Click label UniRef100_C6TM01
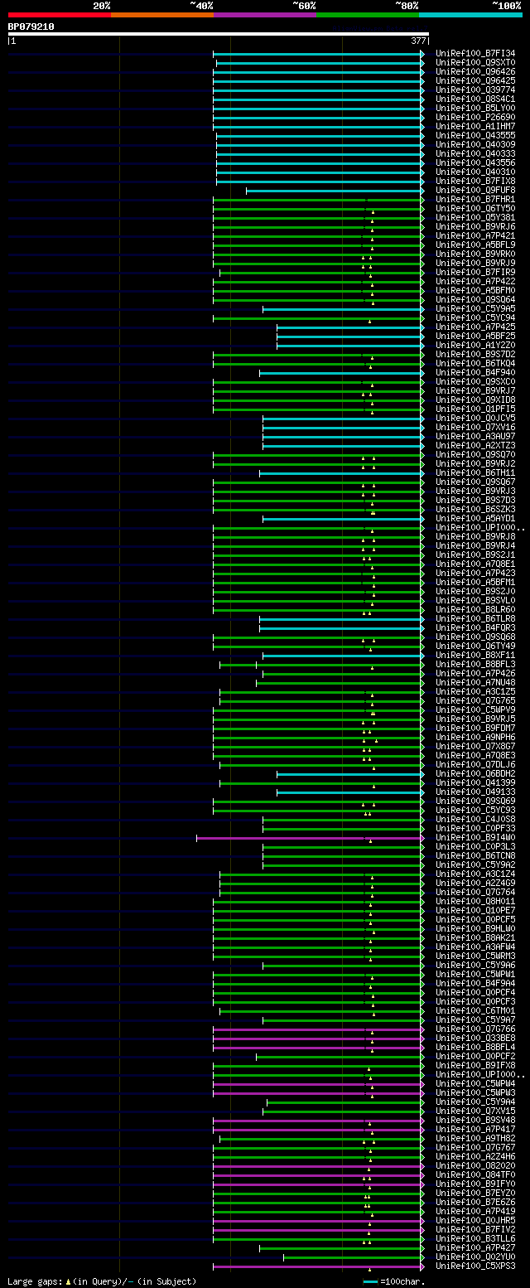The height and width of the screenshot is (1288, 530). tap(475, 1011)
